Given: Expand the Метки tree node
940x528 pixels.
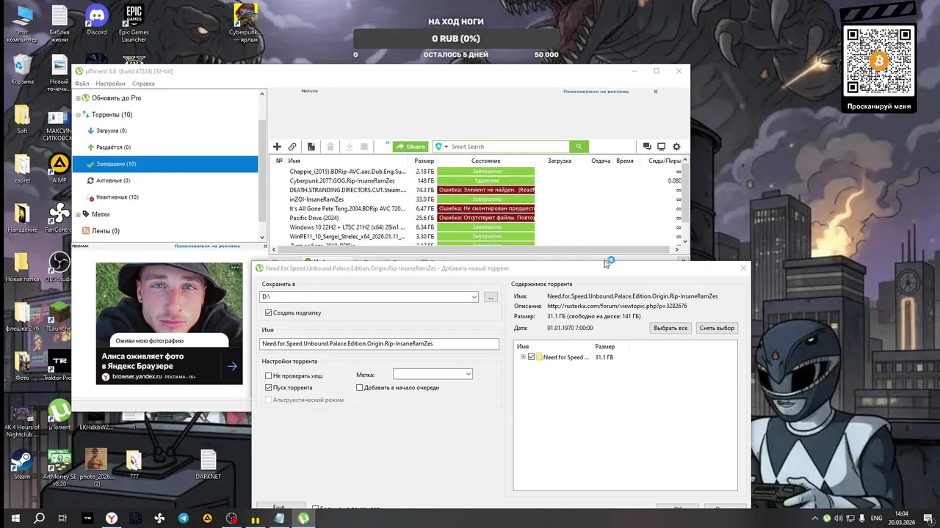Looking at the screenshot, I should pyautogui.click(x=78, y=214).
